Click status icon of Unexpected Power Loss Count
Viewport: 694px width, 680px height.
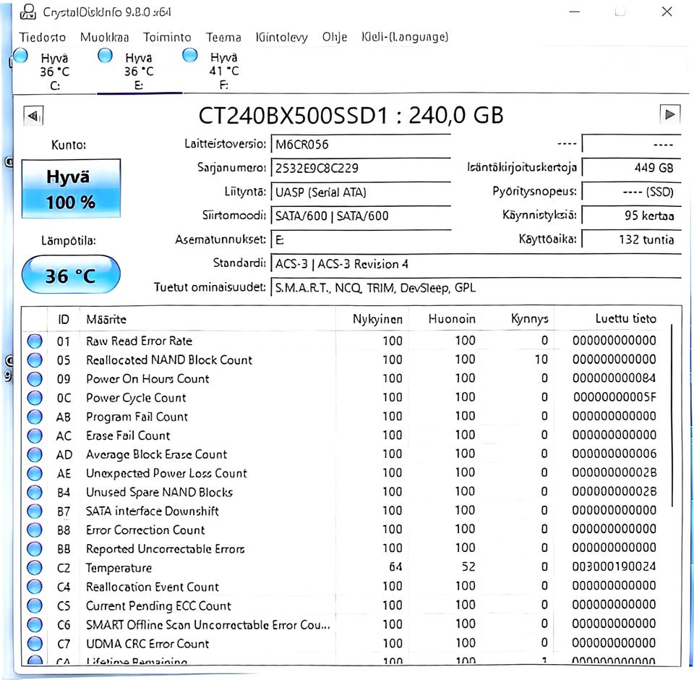pyautogui.click(x=35, y=474)
